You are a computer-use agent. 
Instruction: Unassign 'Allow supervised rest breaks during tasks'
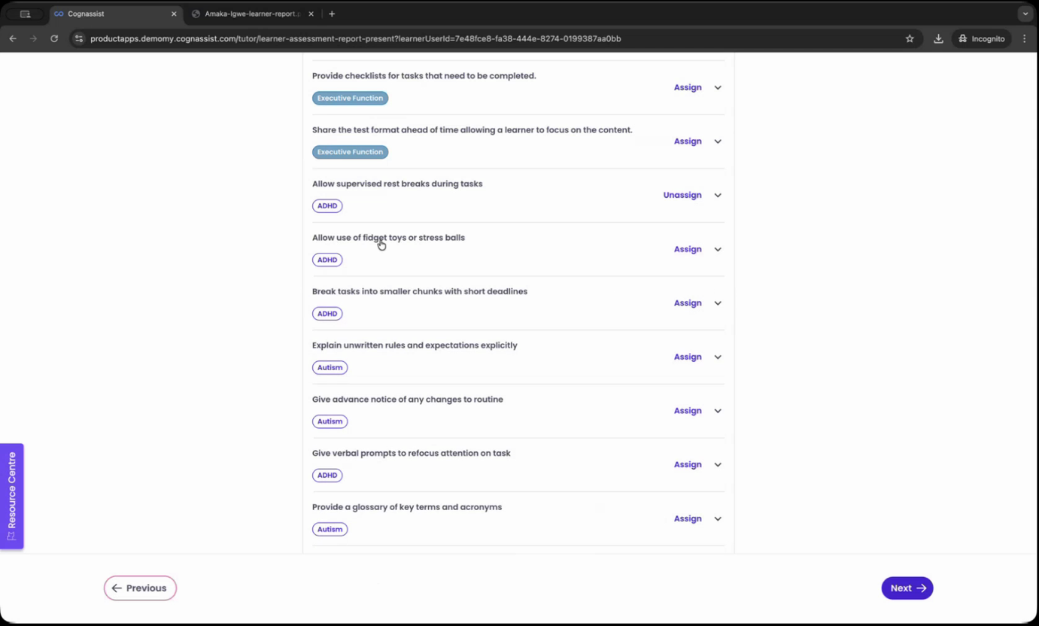(682, 195)
